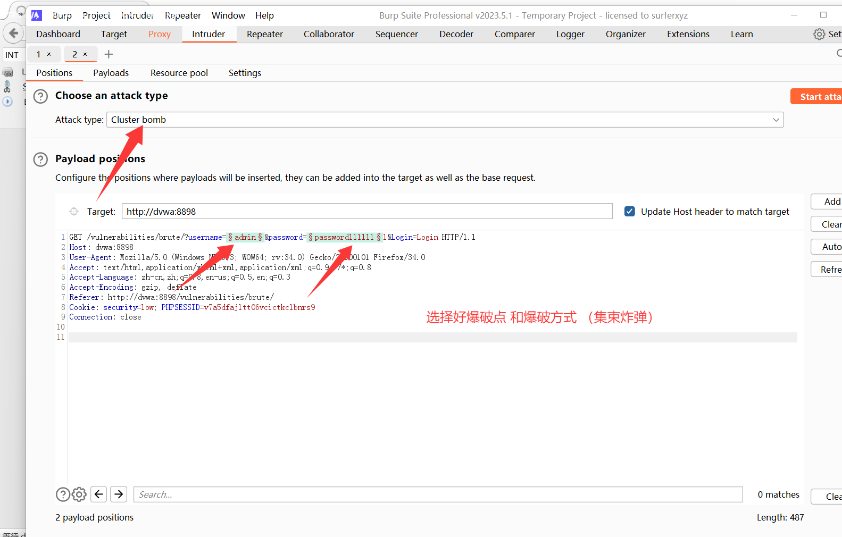Click the scissors icon in the background window
Viewport: 842px width, 537px height.
click(x=7, y=86)
